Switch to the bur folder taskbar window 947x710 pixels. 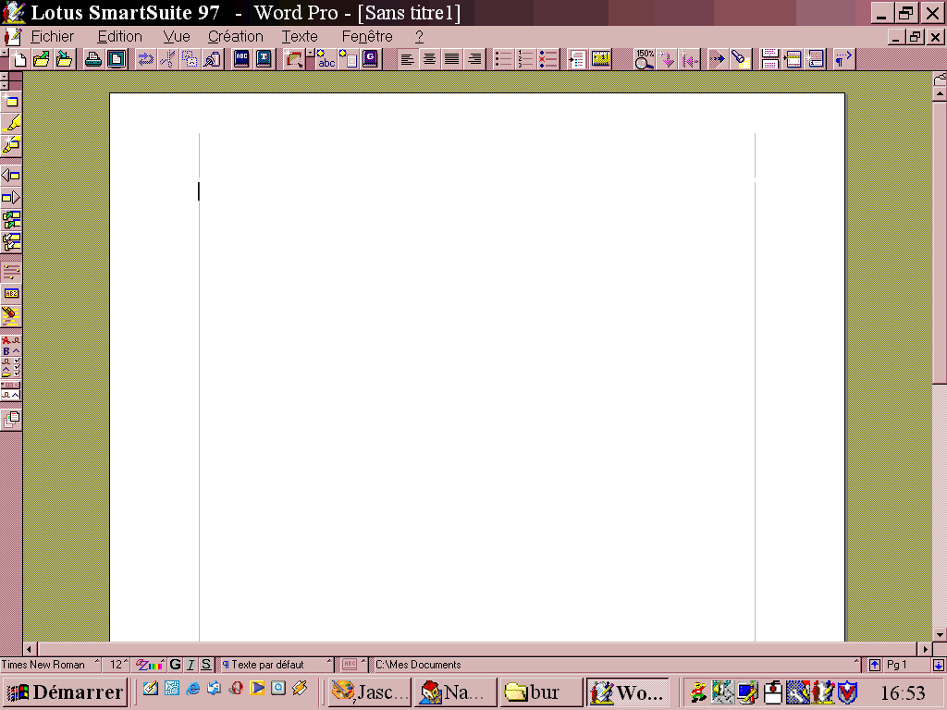click(541, 692)
